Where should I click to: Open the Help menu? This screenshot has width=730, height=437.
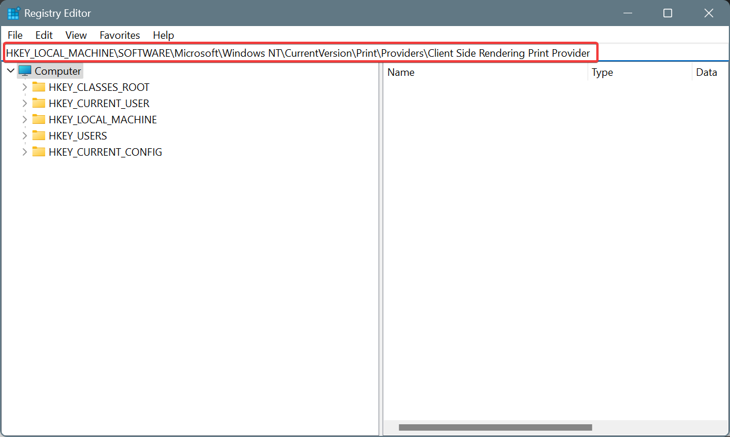click(x=163, y=35)
